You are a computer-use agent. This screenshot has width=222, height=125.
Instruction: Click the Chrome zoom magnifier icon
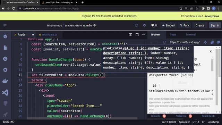pos(186,8)
